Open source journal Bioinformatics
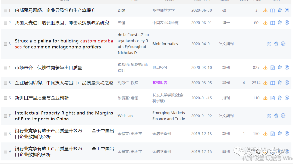Screen dimensions: 293x165 pyautogui.click(x=165, y=44)
